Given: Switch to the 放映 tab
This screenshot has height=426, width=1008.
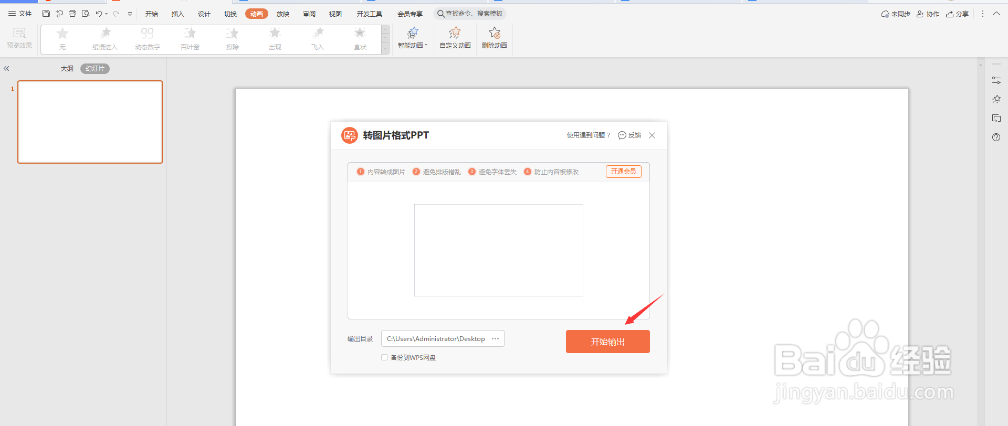Looking at the screenshot, I should tap(283, 14).
